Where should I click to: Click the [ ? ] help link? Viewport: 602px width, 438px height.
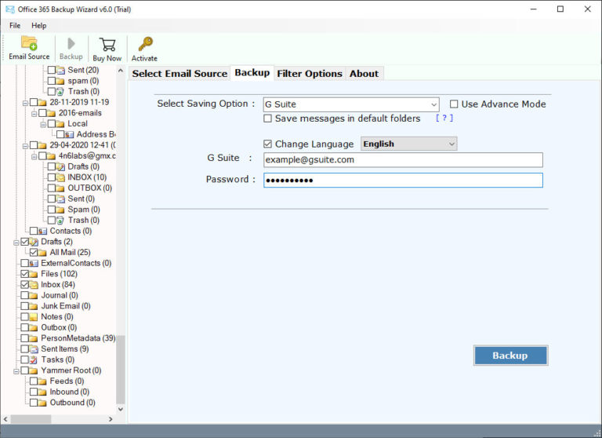[444, 118]
